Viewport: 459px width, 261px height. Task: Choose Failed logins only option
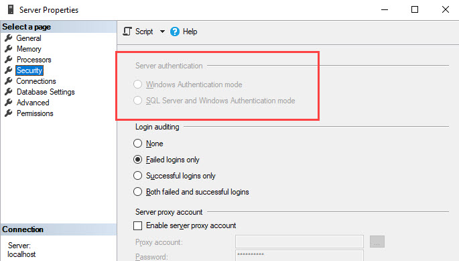click(x=137, y=160)
